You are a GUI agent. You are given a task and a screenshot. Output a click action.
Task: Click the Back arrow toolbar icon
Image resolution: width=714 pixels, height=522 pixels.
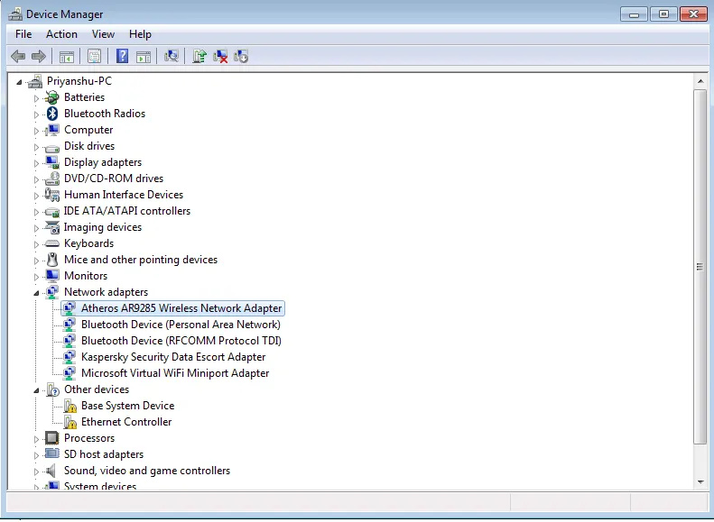point(18,57)
